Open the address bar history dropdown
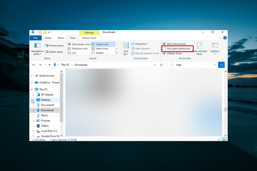The width and height of the screenshot is (257, 171). 155,65
